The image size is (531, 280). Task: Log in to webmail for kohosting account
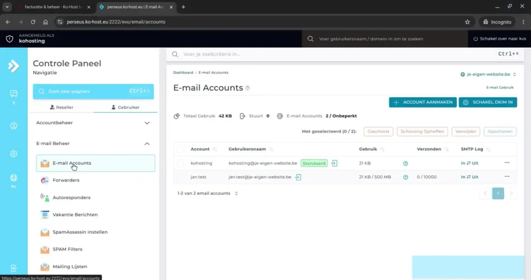tap(334, 164)
